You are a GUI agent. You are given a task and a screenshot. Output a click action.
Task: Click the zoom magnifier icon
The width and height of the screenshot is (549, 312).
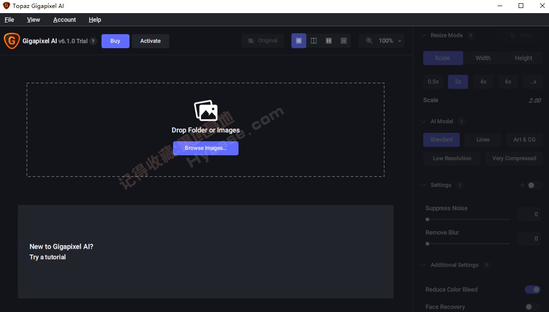click(369, 41)
